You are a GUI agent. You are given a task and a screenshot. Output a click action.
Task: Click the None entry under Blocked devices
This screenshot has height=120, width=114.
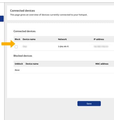coord(17,70)
